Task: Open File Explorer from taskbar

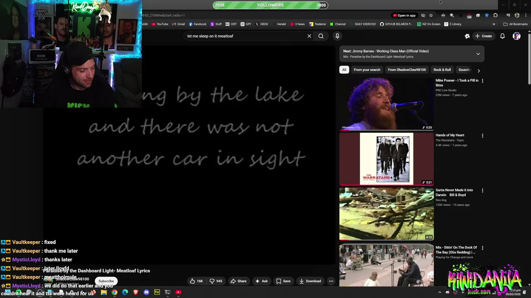Action: click(104, 292)
